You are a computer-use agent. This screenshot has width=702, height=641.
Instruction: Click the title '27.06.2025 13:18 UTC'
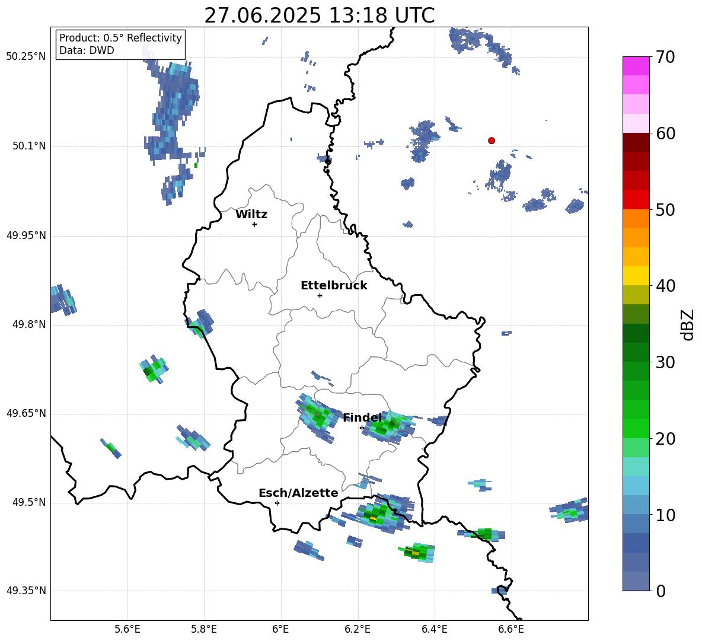click(x=319, y=15)
